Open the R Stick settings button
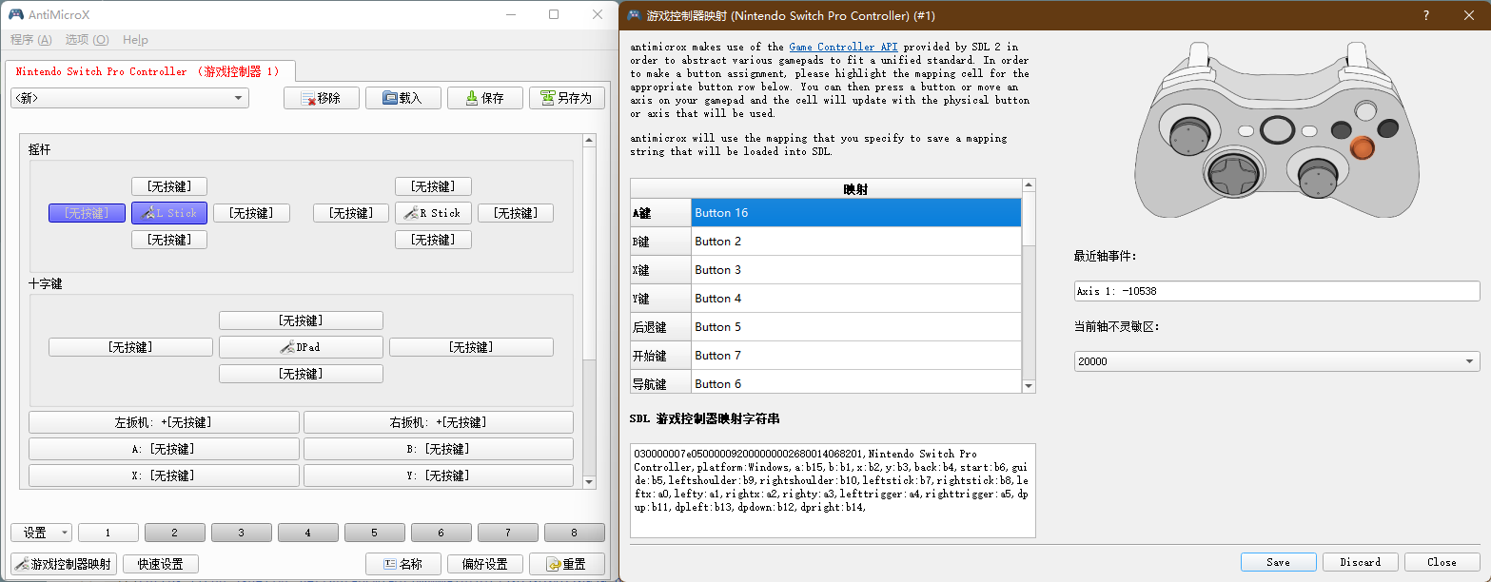The image size is (1491, 582). [x=433, y=213]
